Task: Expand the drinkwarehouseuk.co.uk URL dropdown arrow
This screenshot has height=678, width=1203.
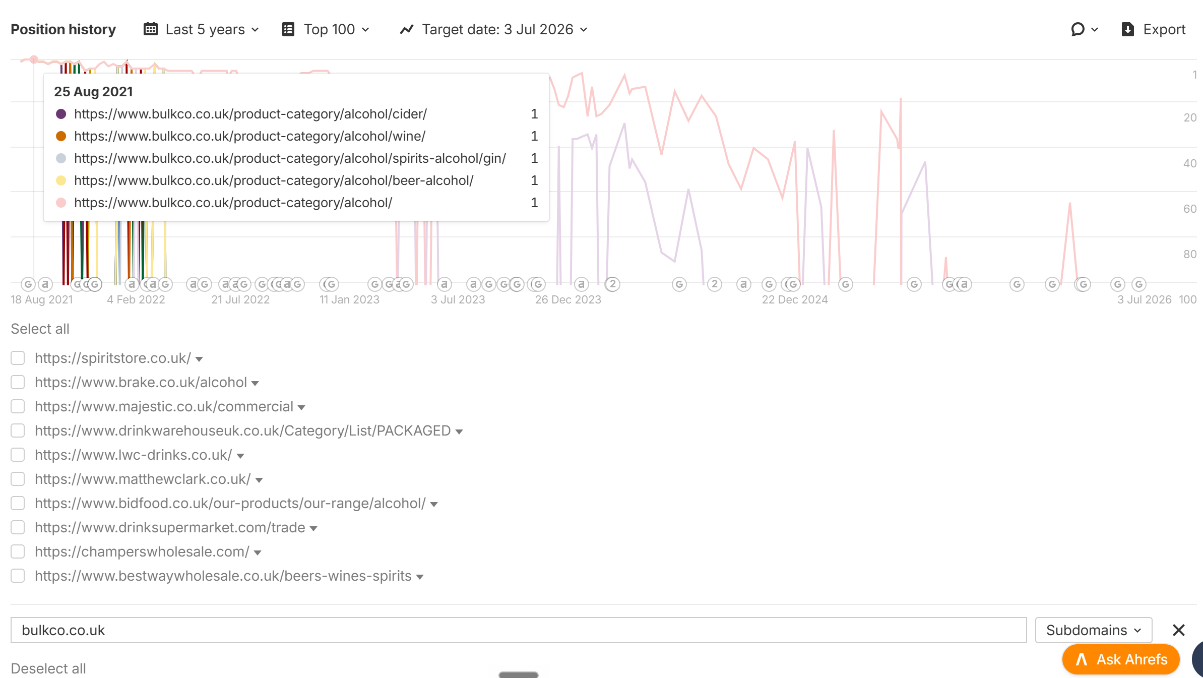Action: (x=459, y=432)
